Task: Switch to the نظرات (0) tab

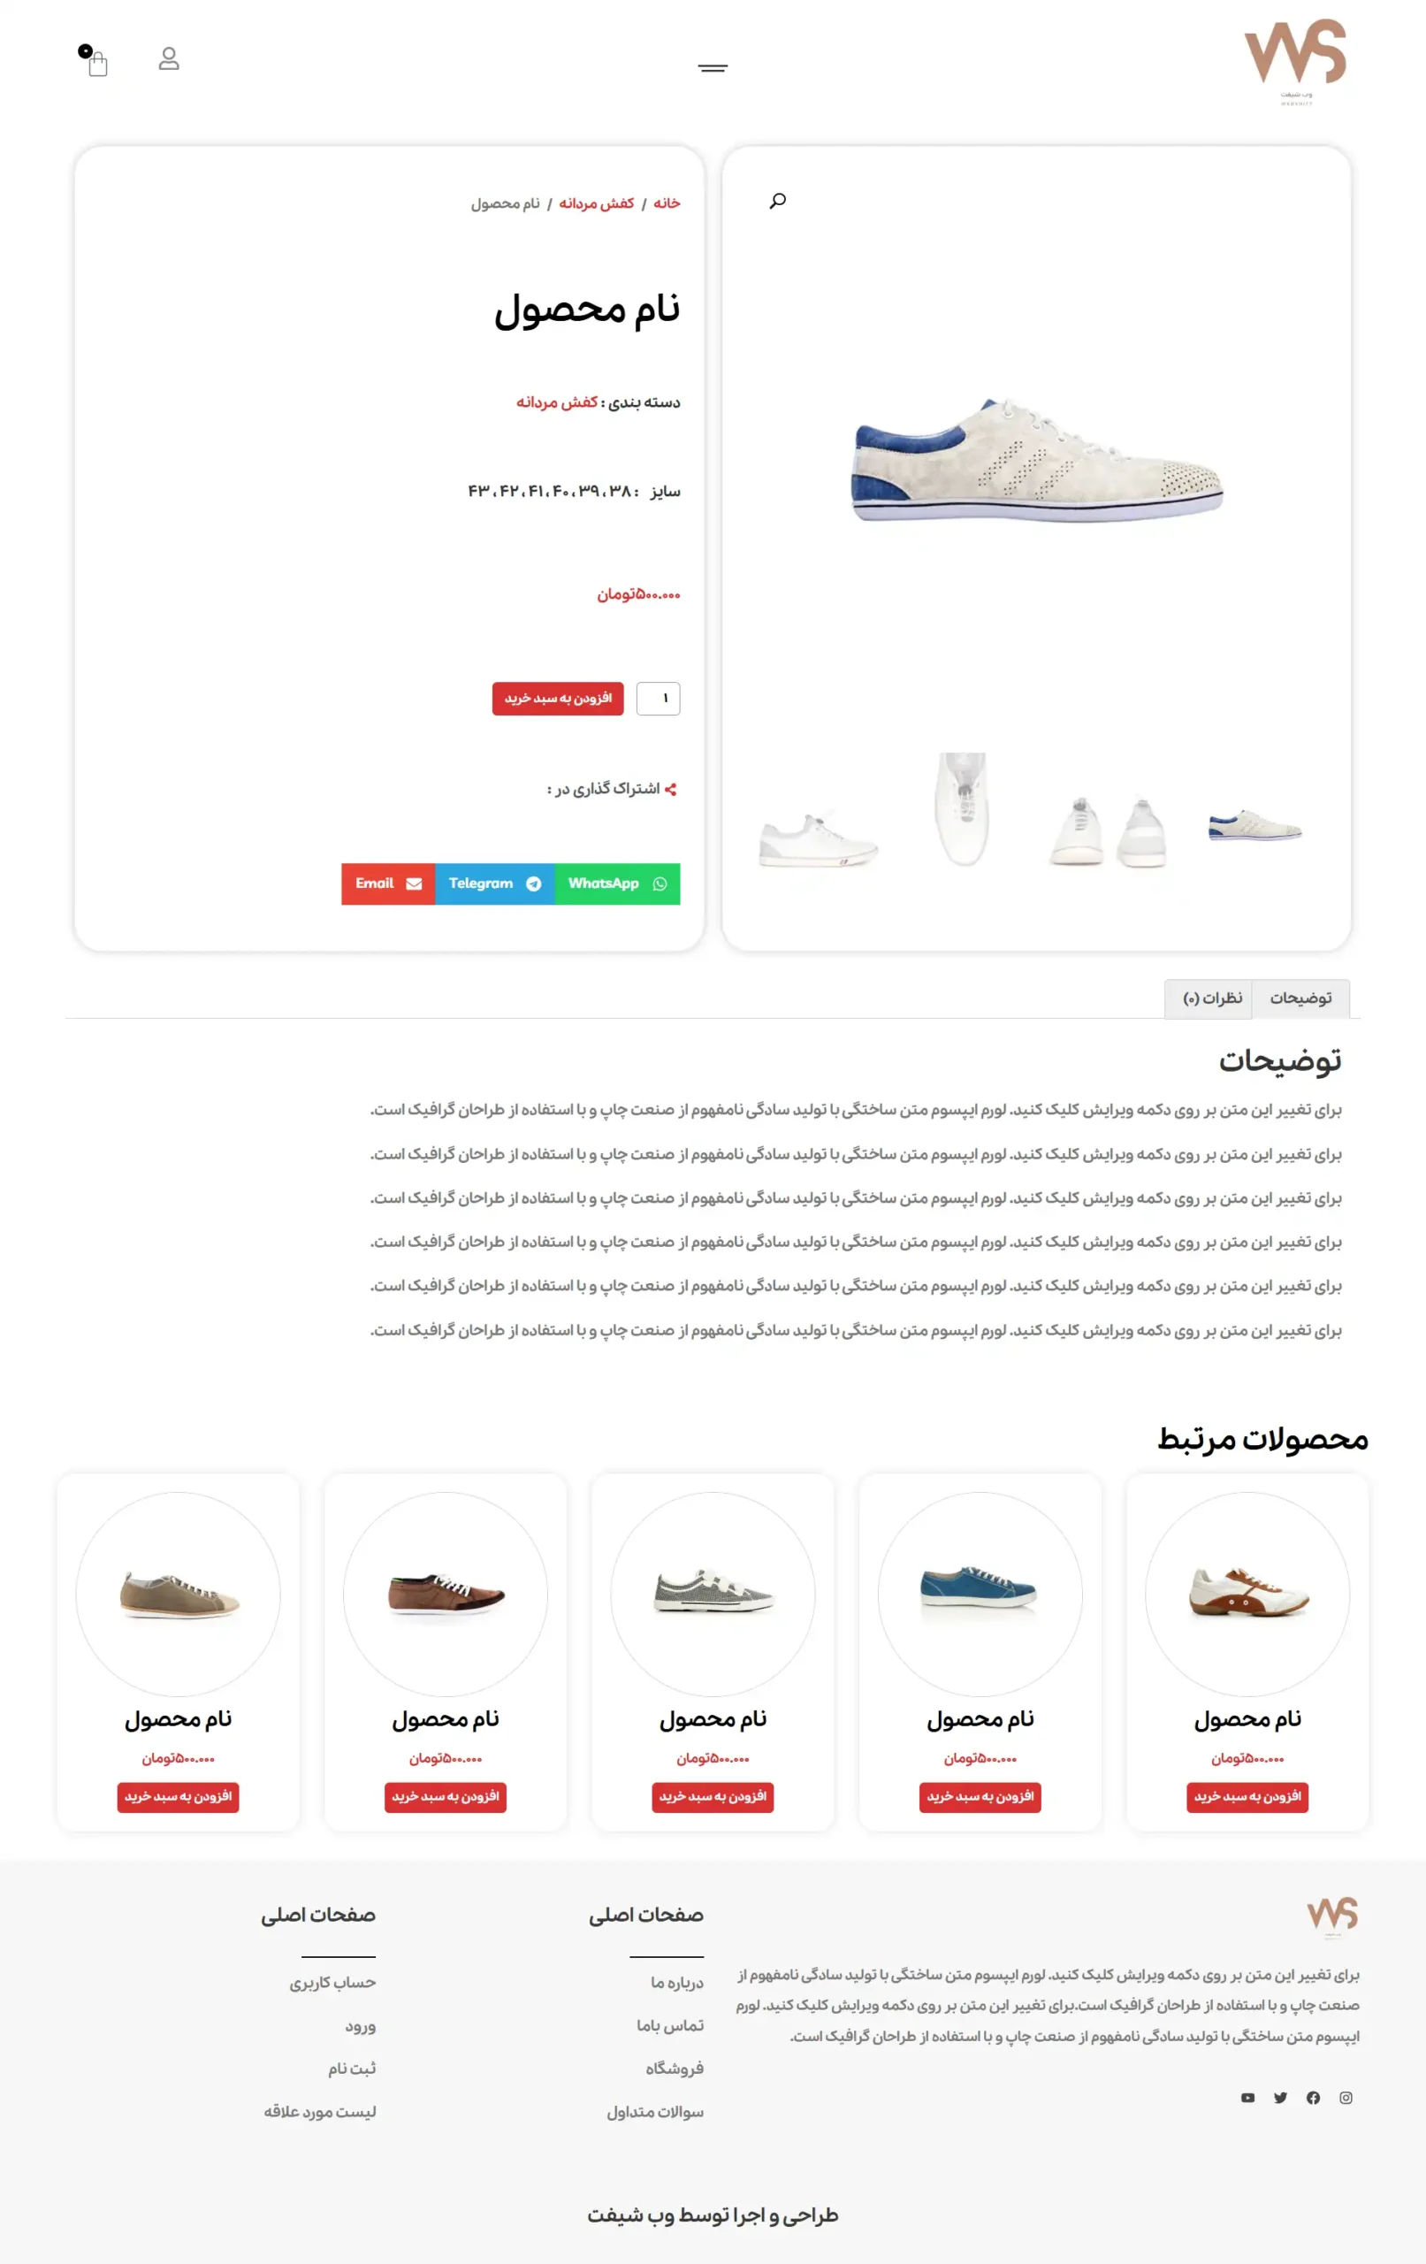Action: [1213, 998]
